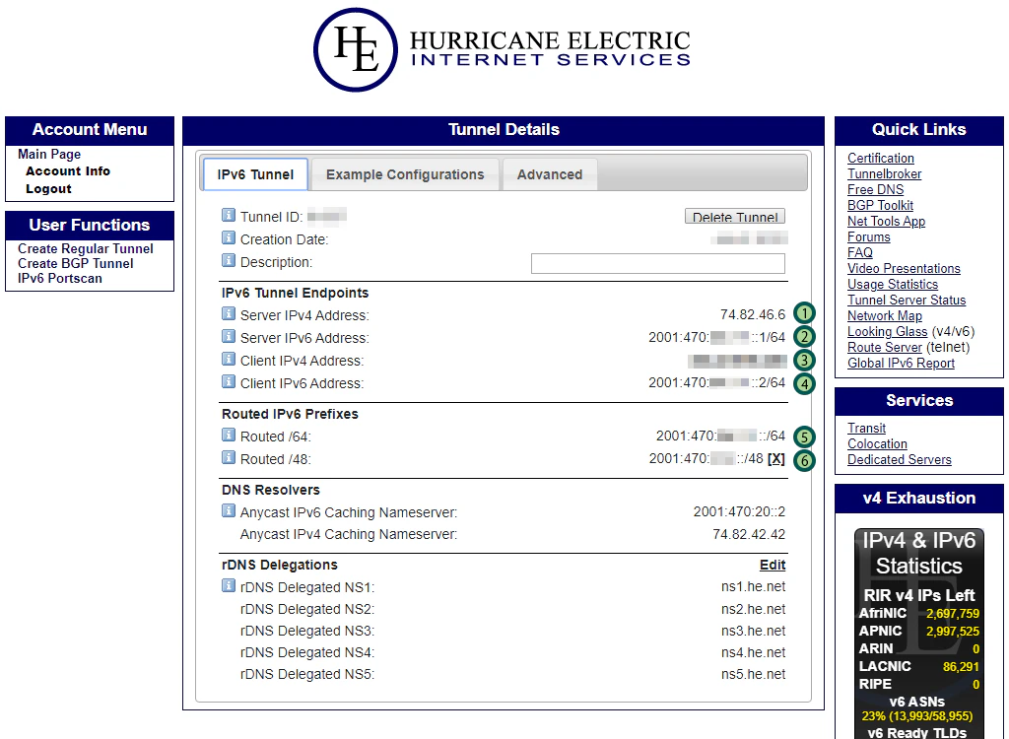Click info icon next to Client IPv6 Address
Screen dimensions: 1009x739
click(x=229, y=381)
